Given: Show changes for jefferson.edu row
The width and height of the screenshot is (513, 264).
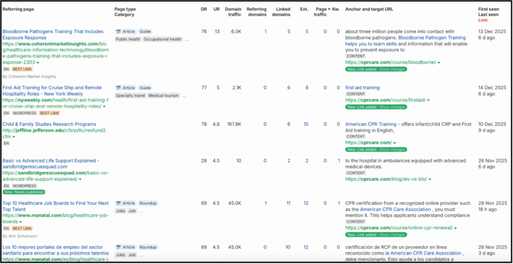Looking at the screenshot, I should [x=392, y=149].
